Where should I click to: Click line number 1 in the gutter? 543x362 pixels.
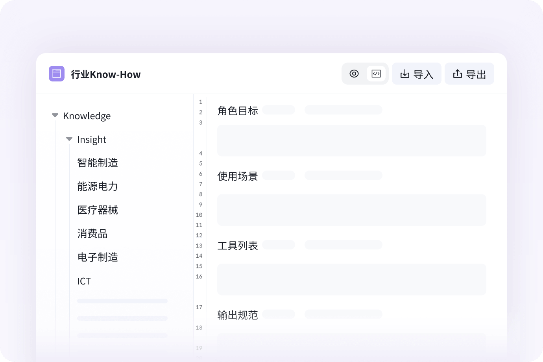coord(201,102)
